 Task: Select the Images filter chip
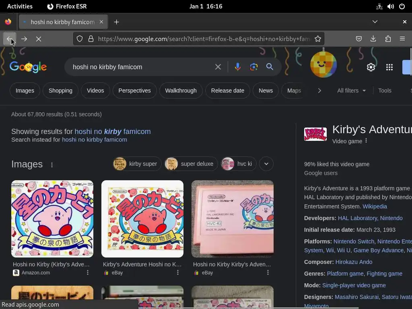(x=25, y=91)
